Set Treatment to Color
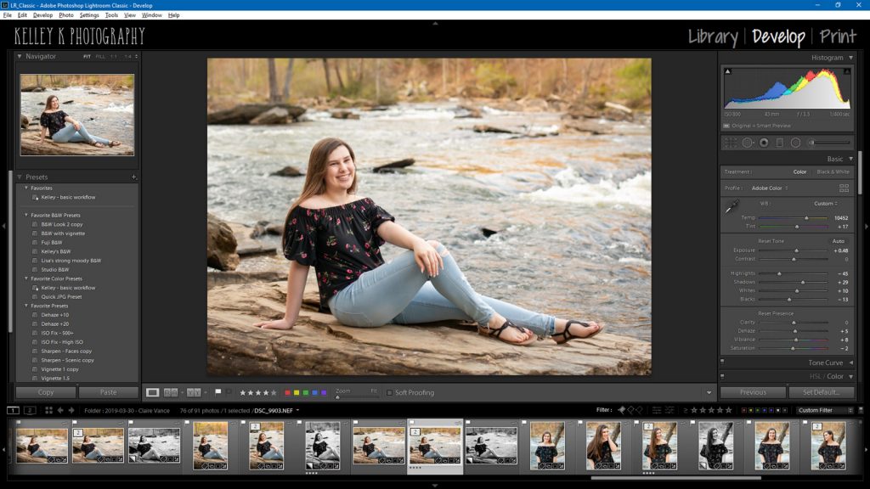Image resolution: width=870 pixels, height=489 pixels. 799,171
